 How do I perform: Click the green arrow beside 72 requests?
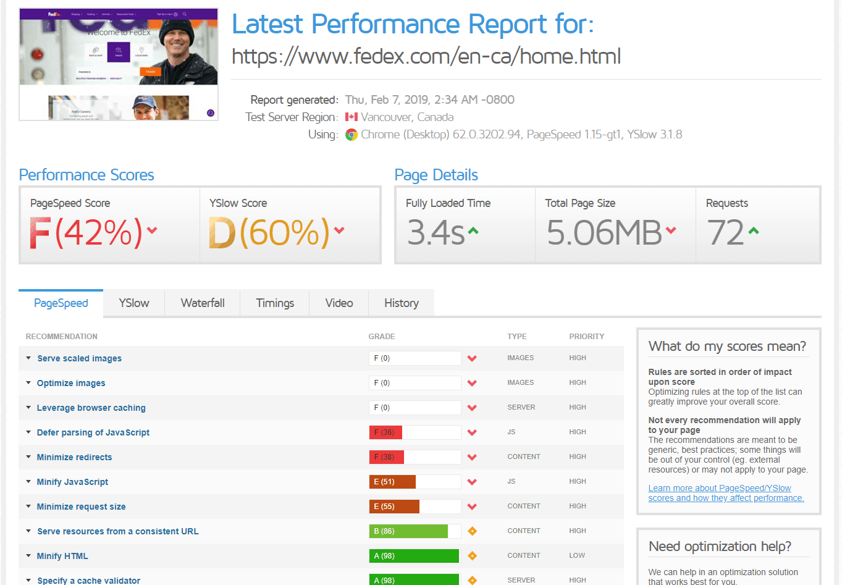754,230
